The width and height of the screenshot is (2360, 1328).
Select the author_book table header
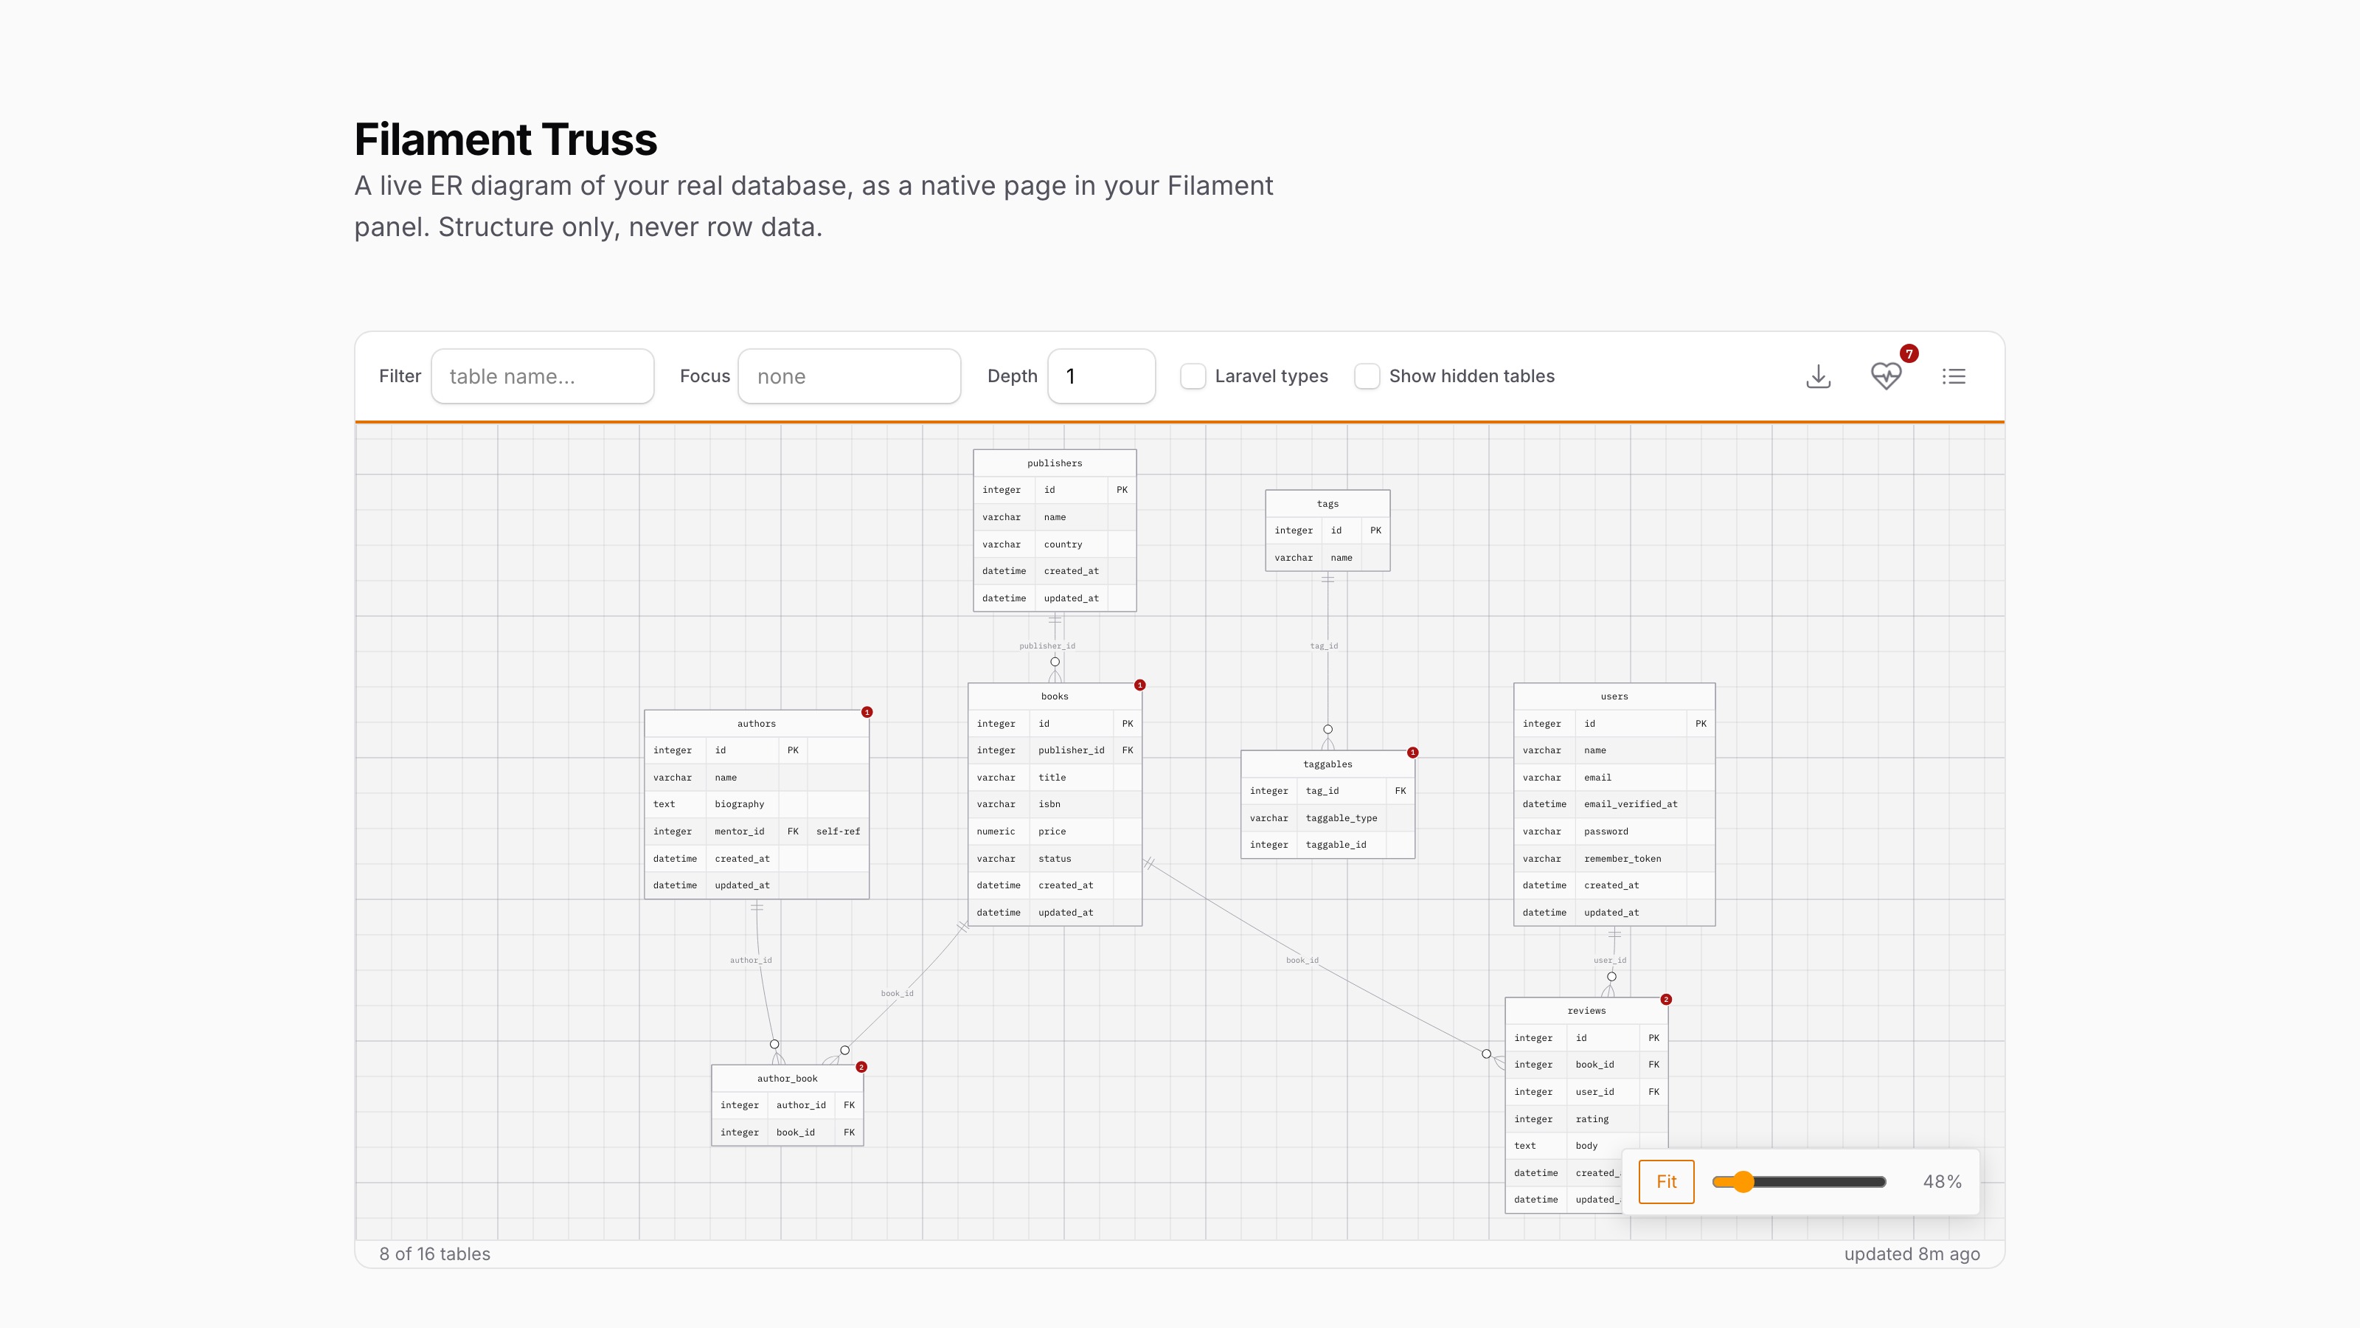[787, 1079]
